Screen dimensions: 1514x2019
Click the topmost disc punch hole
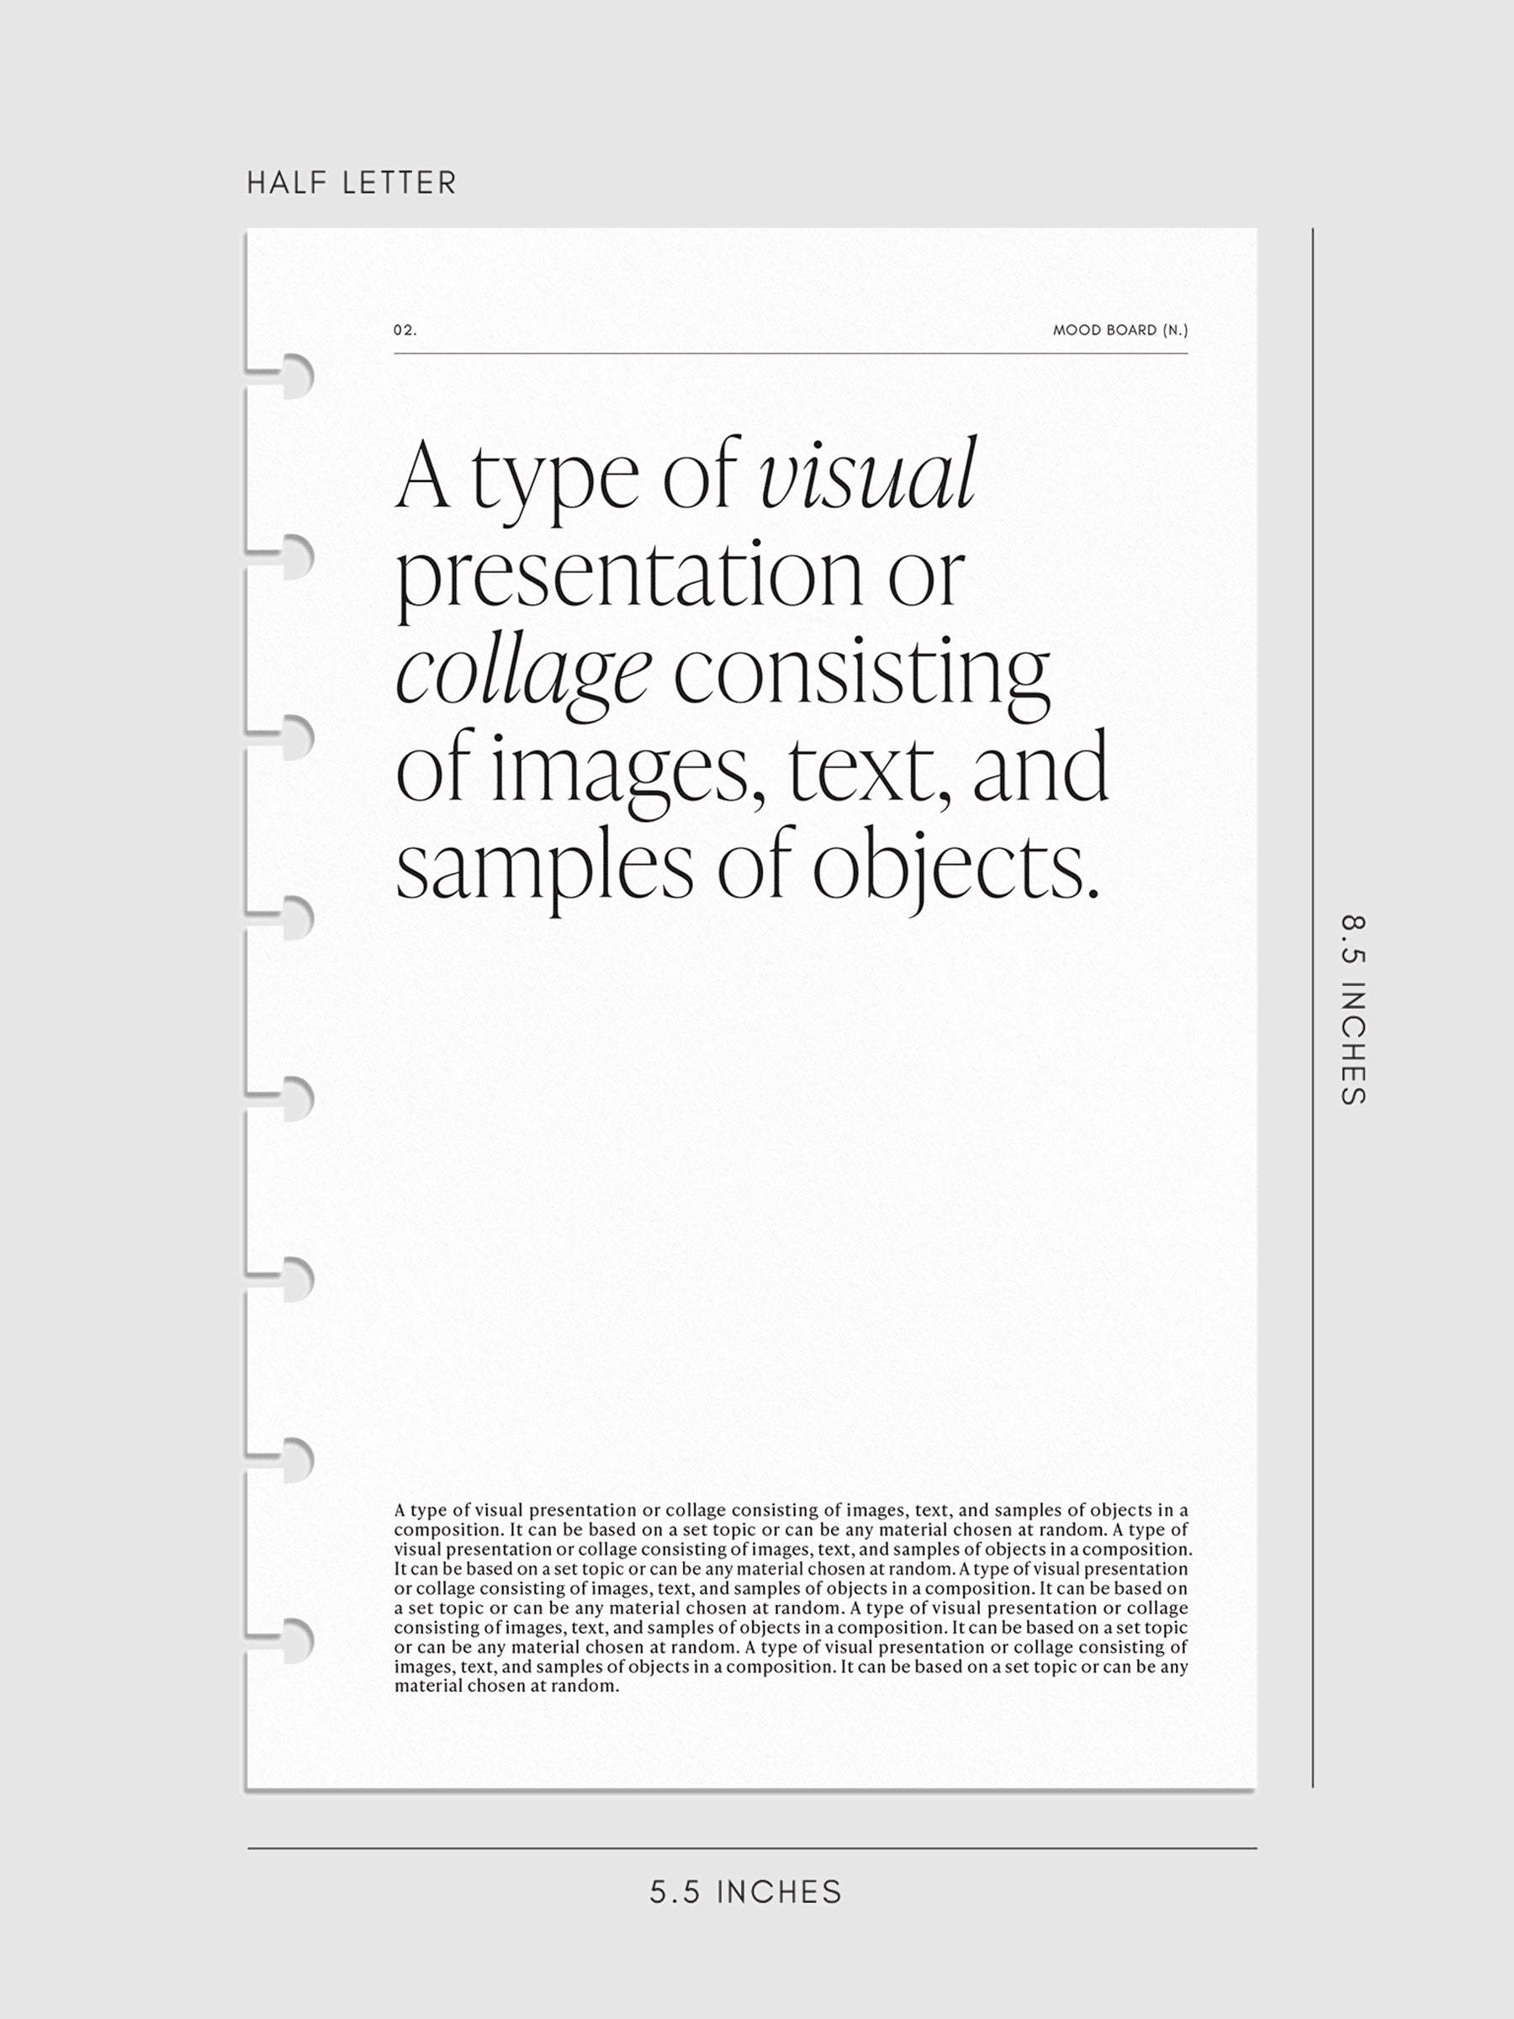click(294, 376)
